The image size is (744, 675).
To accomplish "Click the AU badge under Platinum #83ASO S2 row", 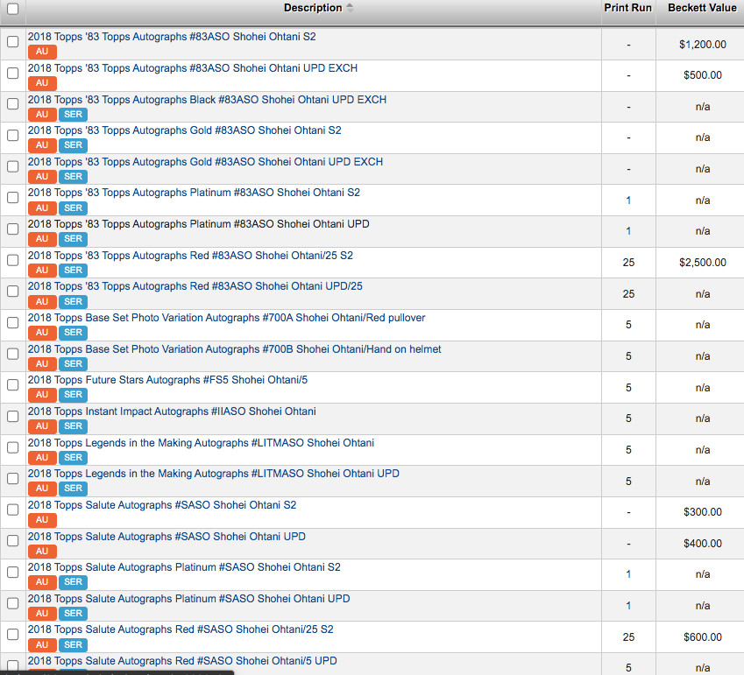I will click(x=42, y=207).
